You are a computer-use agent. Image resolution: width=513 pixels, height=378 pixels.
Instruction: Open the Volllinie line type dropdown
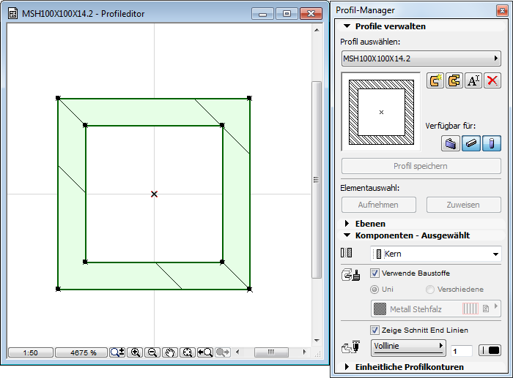pyautogui.click(x=408, y=347)
